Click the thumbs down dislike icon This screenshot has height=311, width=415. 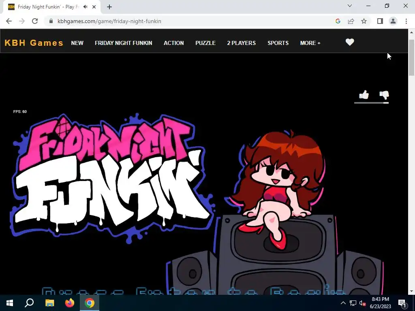[384, 95]
